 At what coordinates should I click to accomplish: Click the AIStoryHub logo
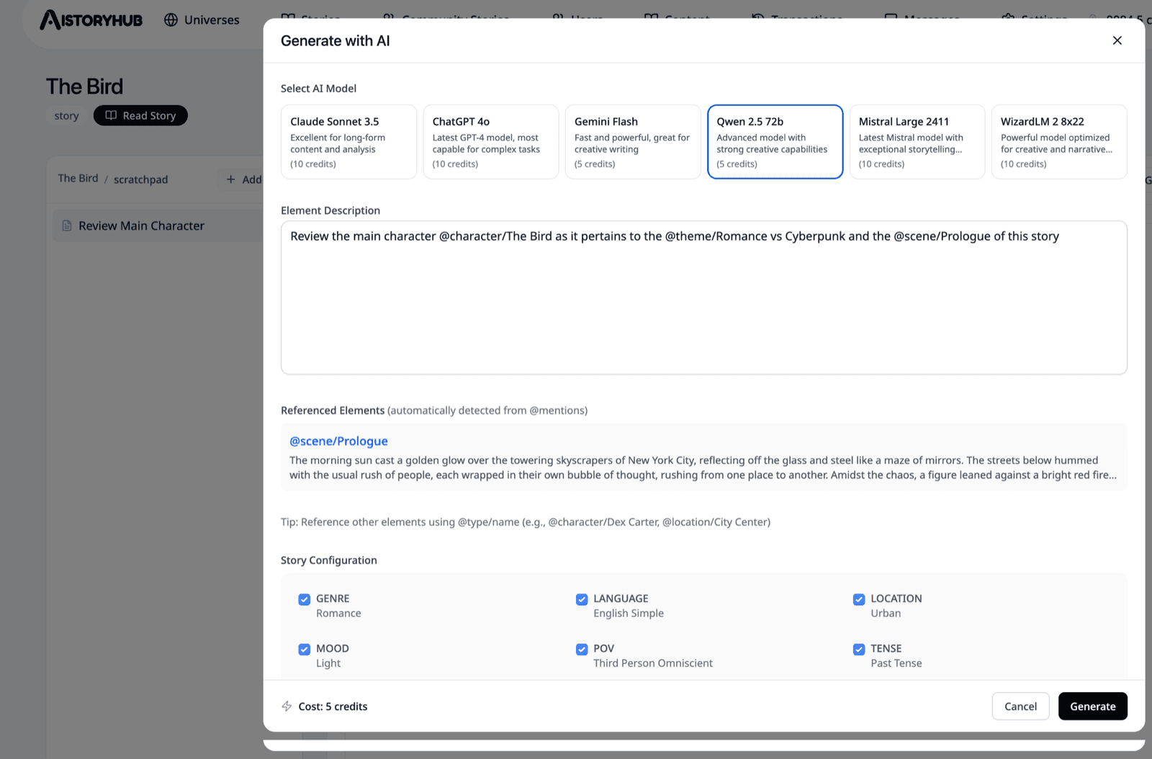click(x=91, y=19)
